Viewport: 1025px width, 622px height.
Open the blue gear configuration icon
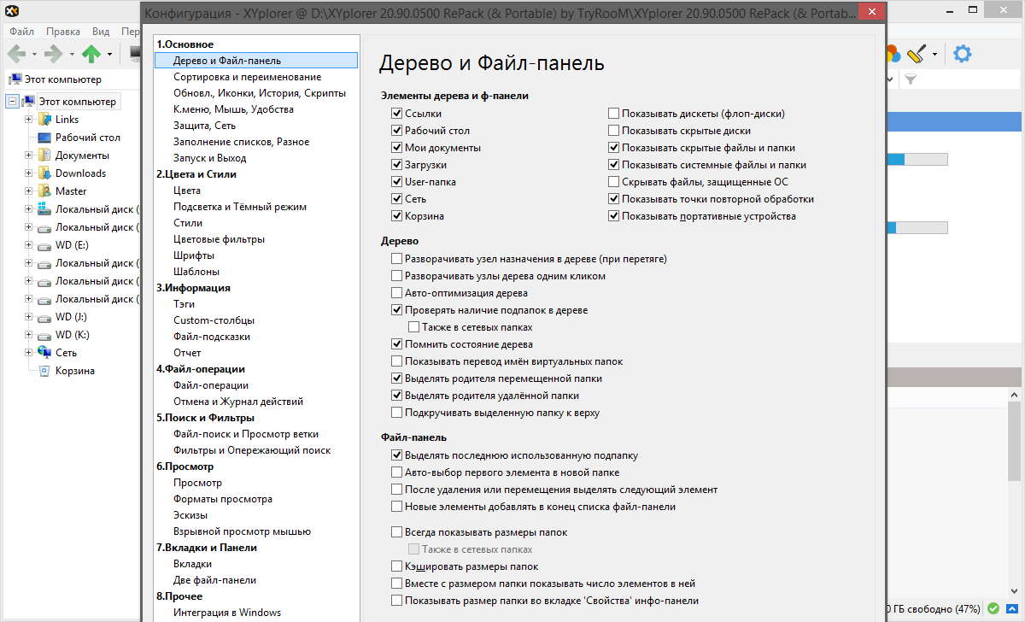pos(963,55)
